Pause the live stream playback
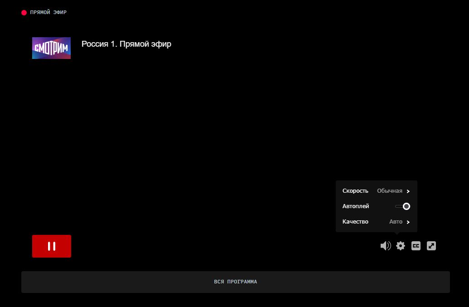469x307 pixels. click(52, 246)
